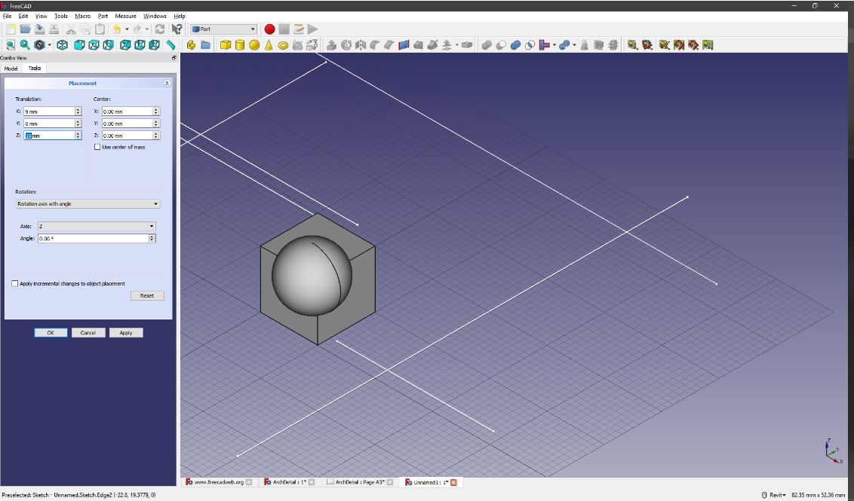The height and width of the screenshot is (501, 854).
Task: Create a Sphere primitive
Action: (x=254, y=45)
